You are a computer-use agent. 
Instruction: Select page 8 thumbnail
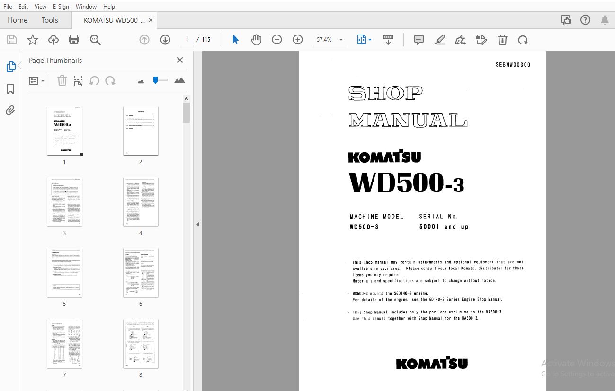click(x=141, y=344)
